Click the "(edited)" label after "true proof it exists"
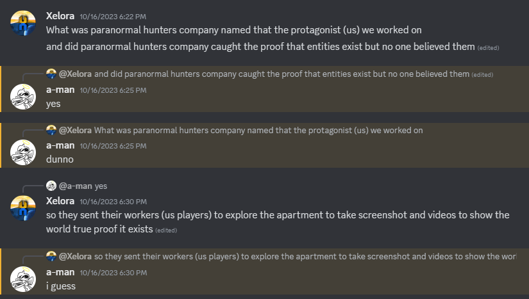Image resolution: width=529 pixels, height=299 pixels. tap(166, 230)
